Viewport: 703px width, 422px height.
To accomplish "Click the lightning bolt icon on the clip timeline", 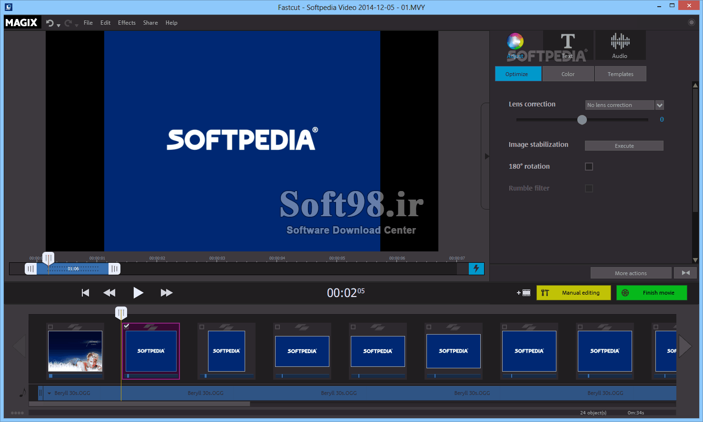I will coord(476,269).
